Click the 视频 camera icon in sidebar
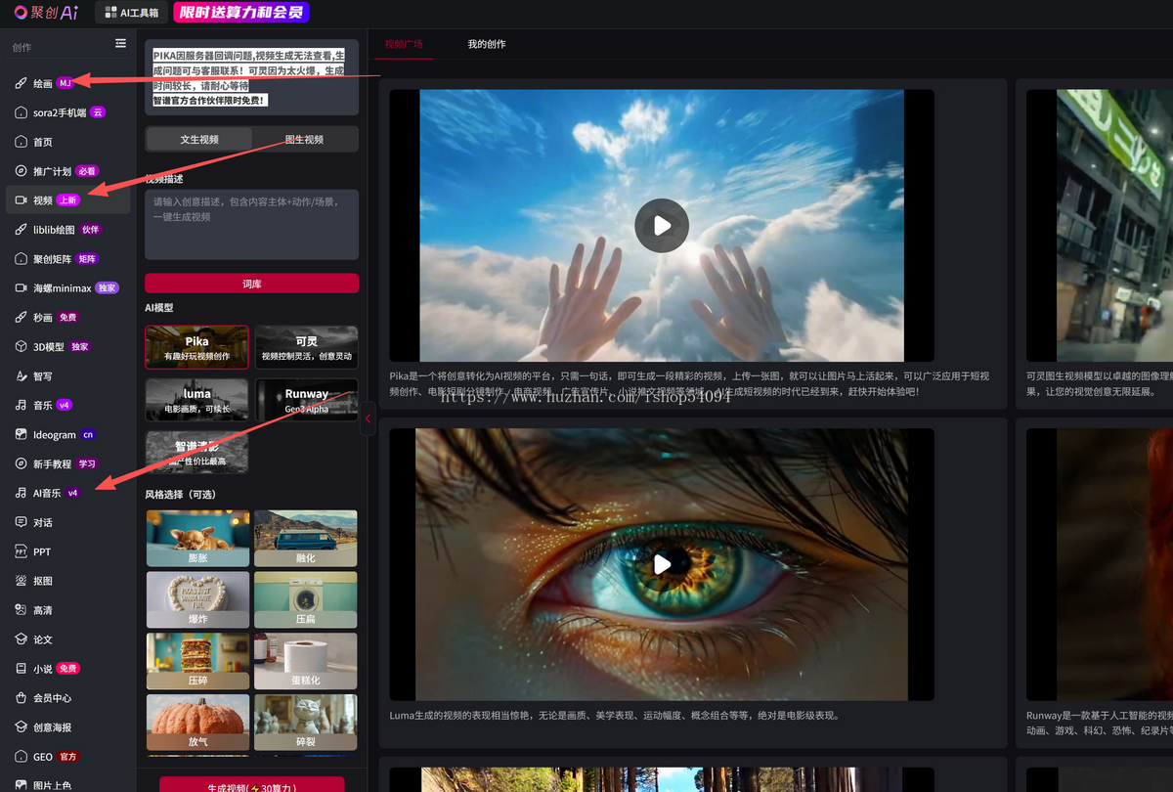This screenshot has height=792, width=1173. pos(22,200)
